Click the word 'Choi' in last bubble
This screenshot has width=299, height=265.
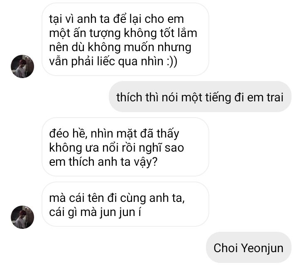pos(226,248)
